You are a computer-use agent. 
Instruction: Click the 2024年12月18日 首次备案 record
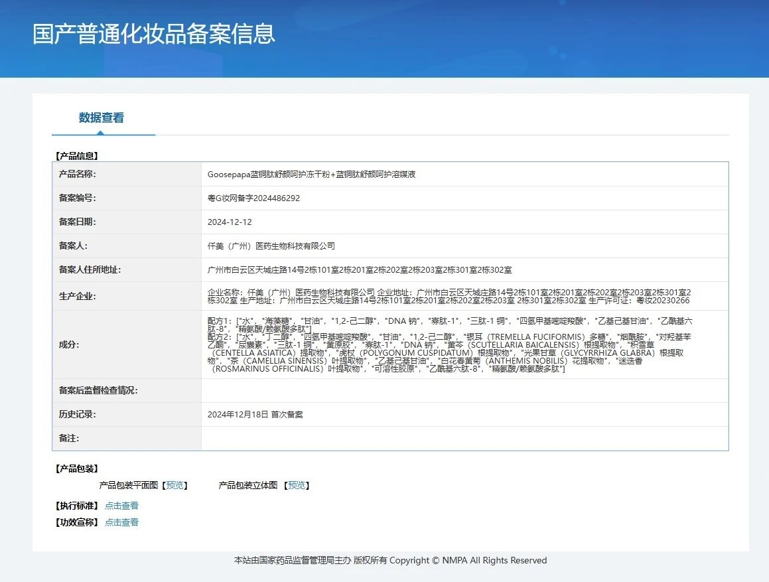click(255, 415)
